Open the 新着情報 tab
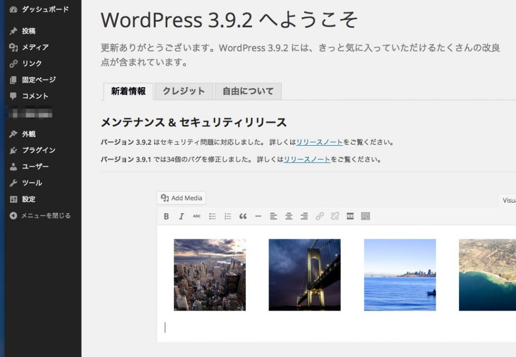This screenshot has height=357, width=516. (x=128, y=91)
